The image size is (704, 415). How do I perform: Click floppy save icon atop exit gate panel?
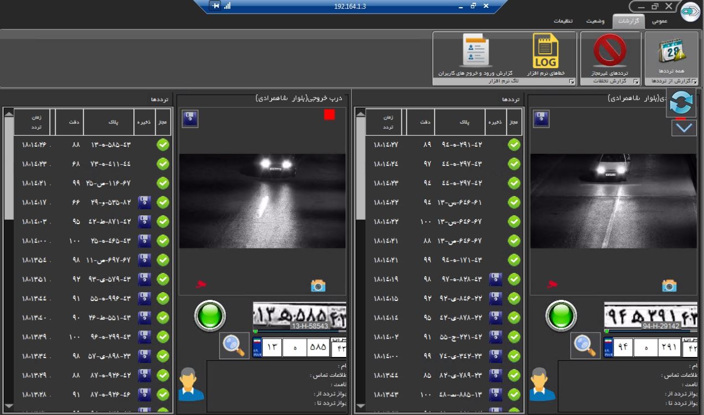tap(190, 118)
